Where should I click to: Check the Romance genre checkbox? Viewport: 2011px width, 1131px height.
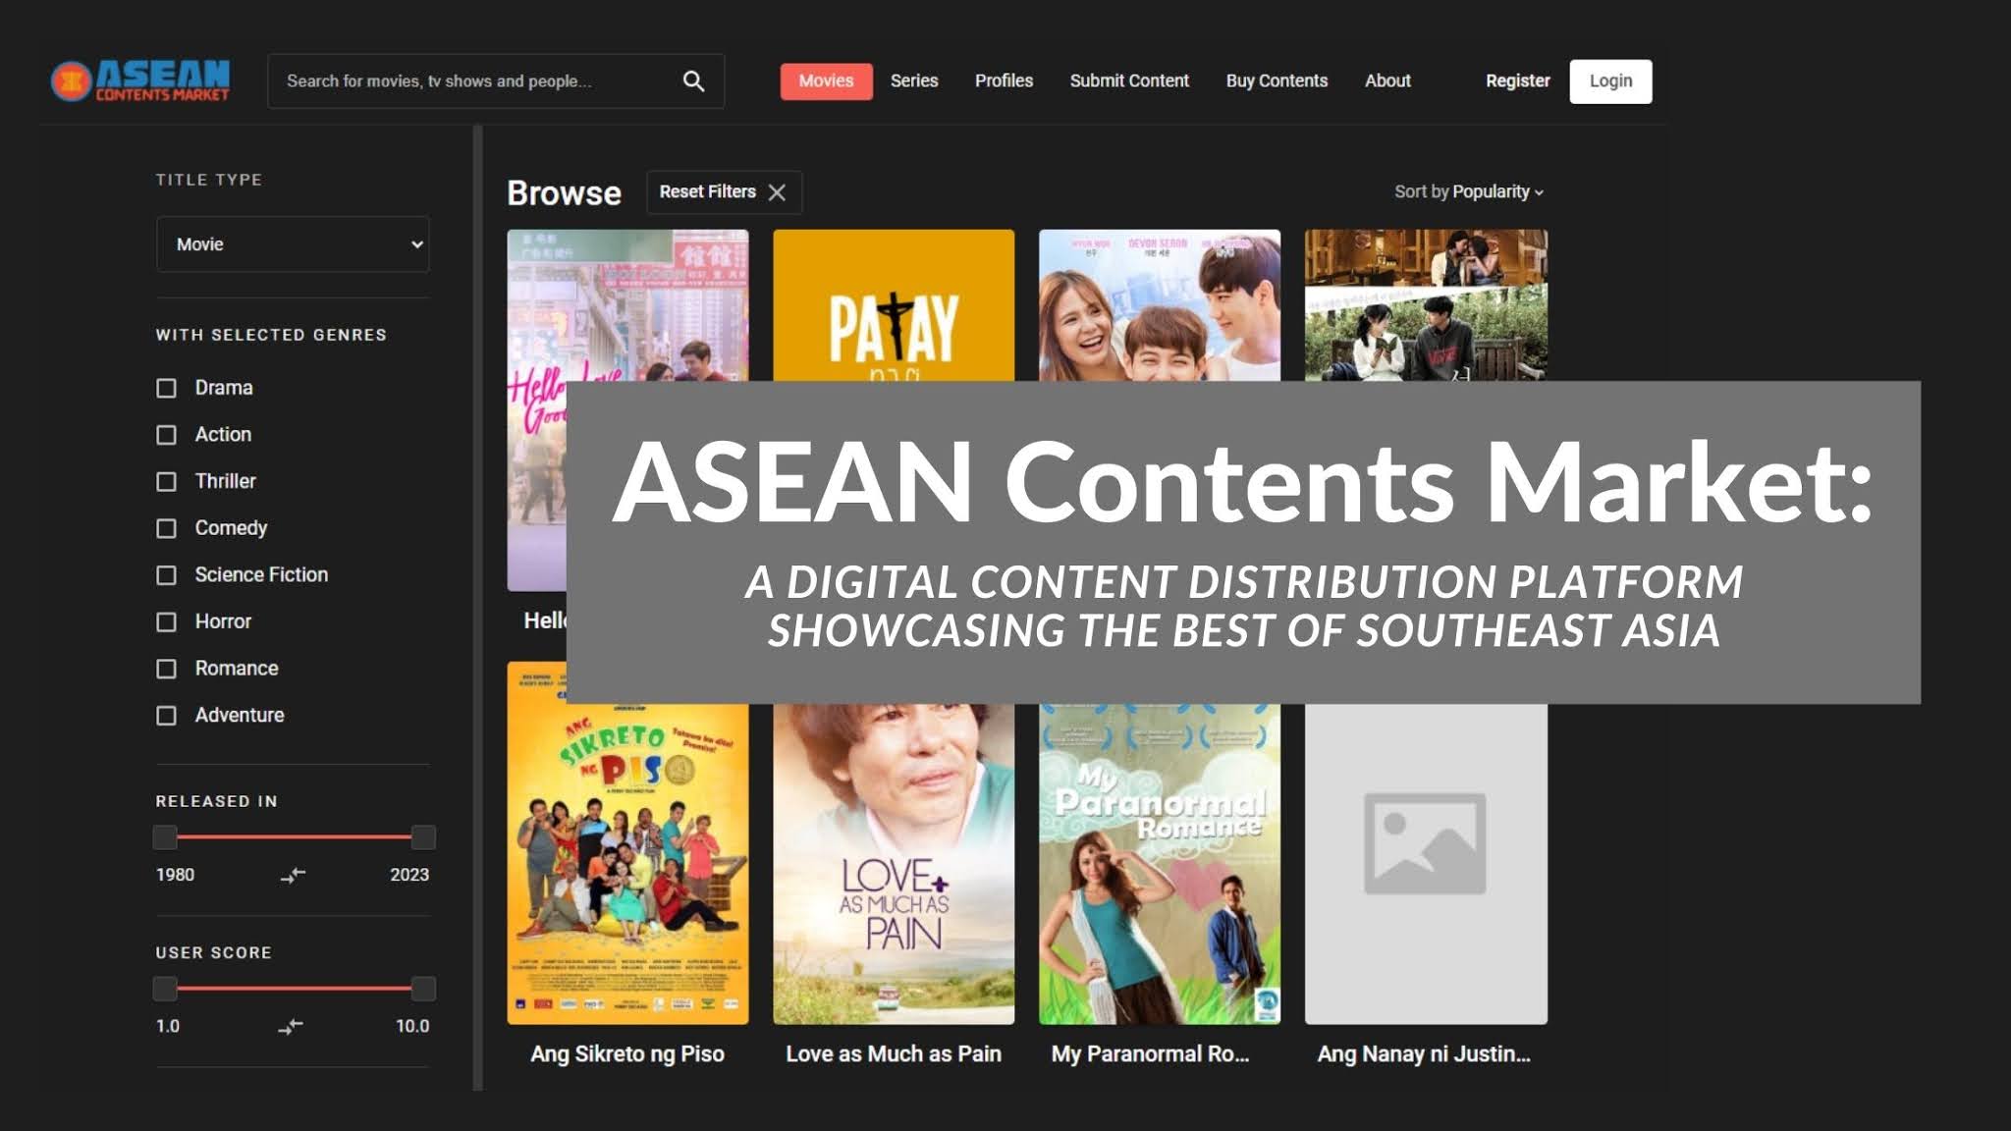(167, 670)
